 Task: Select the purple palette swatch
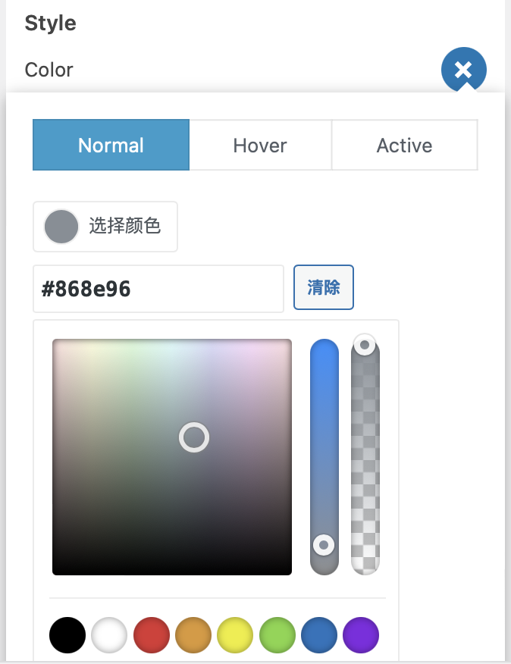[x=361, y=635]
